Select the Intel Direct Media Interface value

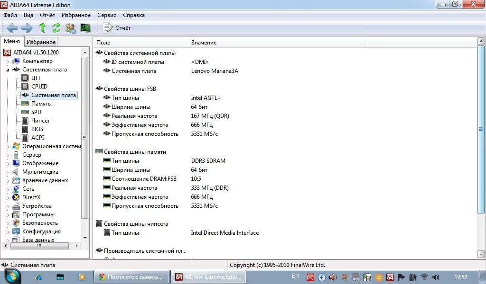pos(224,233)
